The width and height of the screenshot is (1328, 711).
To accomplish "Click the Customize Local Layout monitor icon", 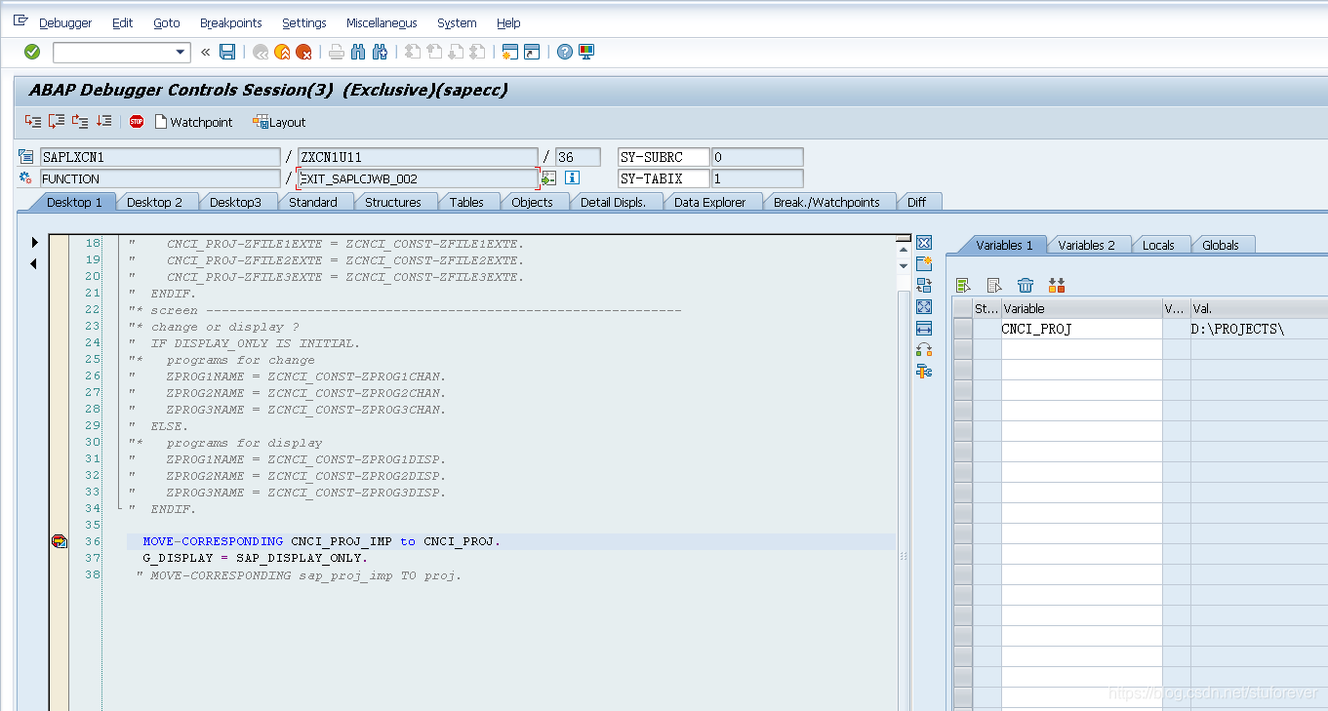I will pos(586,52).
